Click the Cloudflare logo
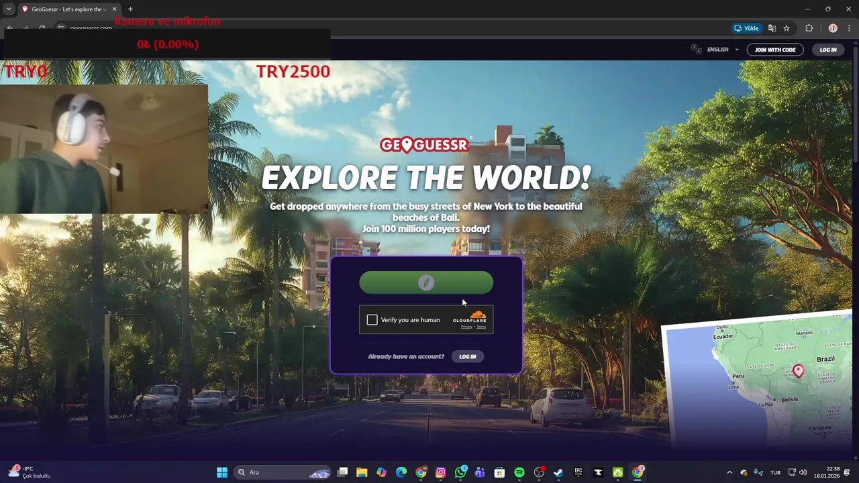Viewport: 859px width, 483px height. click(x=470, y=317)
